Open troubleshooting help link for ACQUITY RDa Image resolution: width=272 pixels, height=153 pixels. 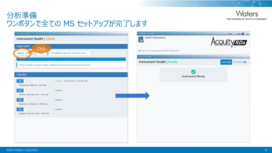[x=160, y=51]
